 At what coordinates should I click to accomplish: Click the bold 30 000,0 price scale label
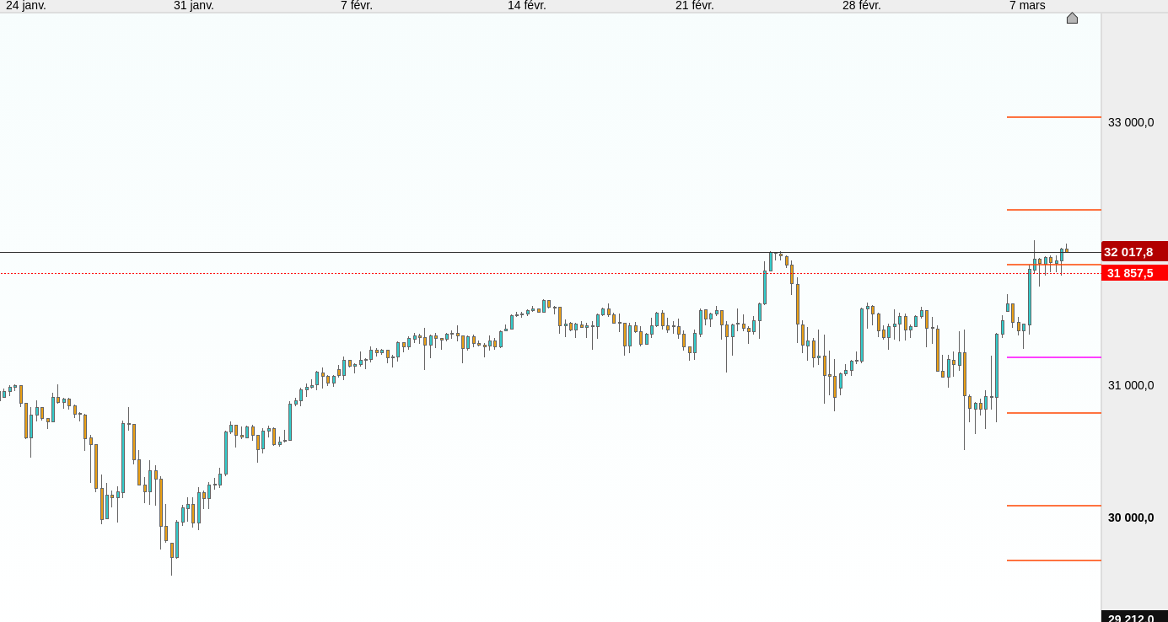coord(1131,517)
